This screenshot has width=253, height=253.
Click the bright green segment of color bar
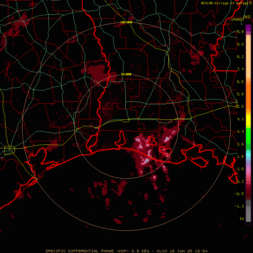point(248,135)
